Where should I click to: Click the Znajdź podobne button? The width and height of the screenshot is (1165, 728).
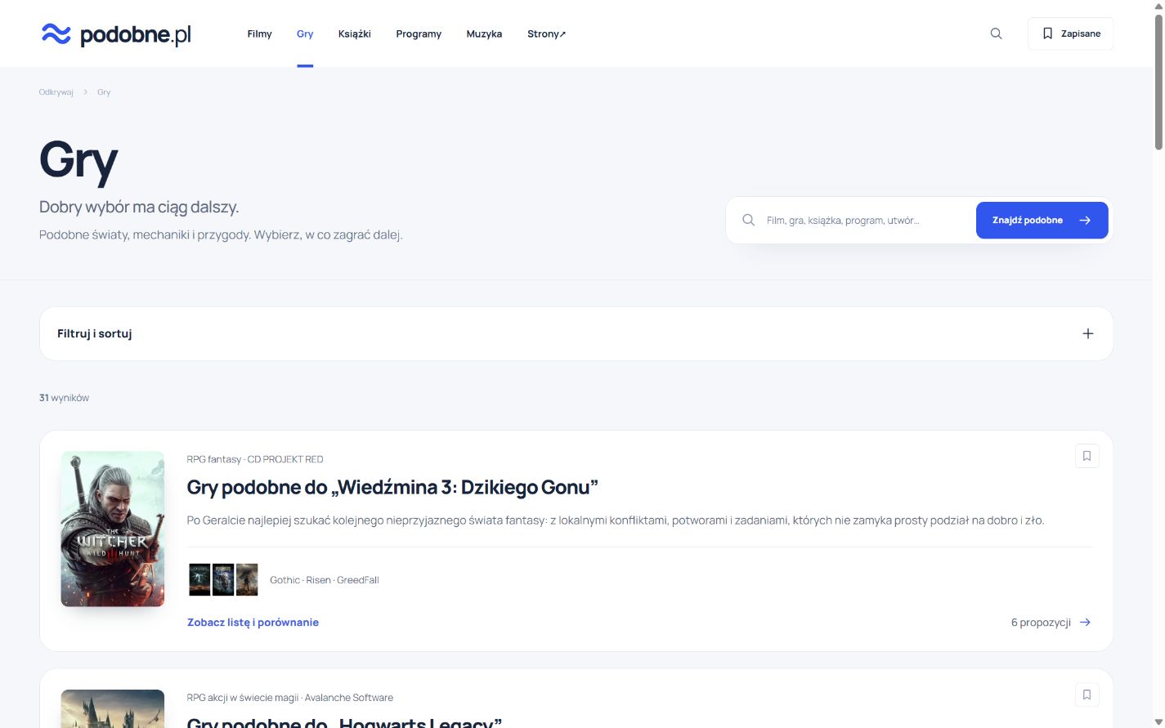pos(1042,220)
